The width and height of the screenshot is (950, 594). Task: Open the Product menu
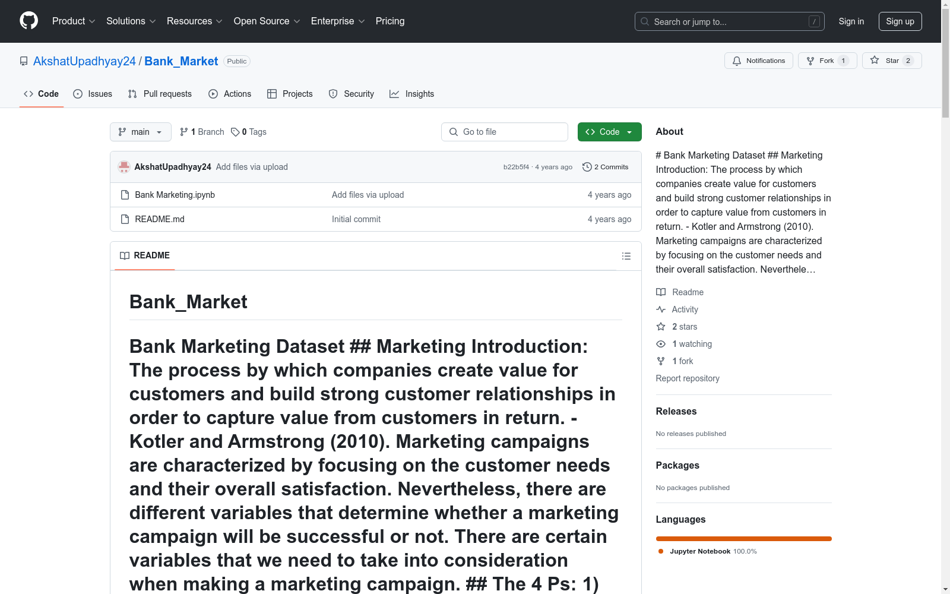(x=74, y=21)
